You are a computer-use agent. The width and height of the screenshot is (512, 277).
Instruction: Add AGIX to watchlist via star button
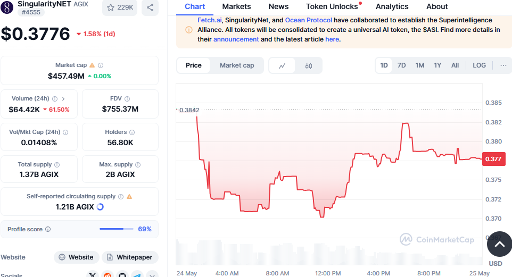[120, 7]
